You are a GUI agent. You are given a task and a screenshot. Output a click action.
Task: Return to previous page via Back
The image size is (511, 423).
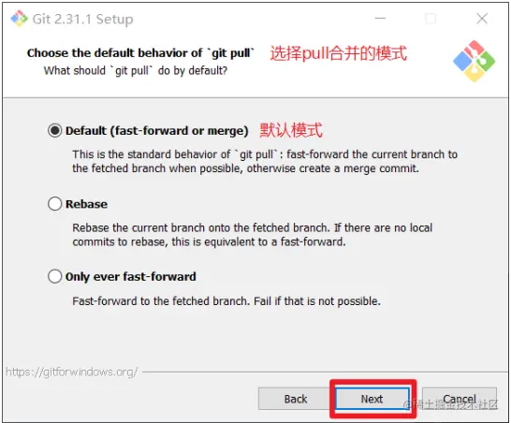point(295,399)
